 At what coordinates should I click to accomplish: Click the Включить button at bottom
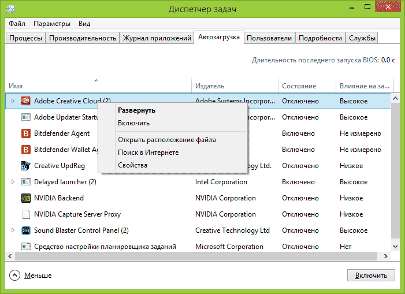371,276
